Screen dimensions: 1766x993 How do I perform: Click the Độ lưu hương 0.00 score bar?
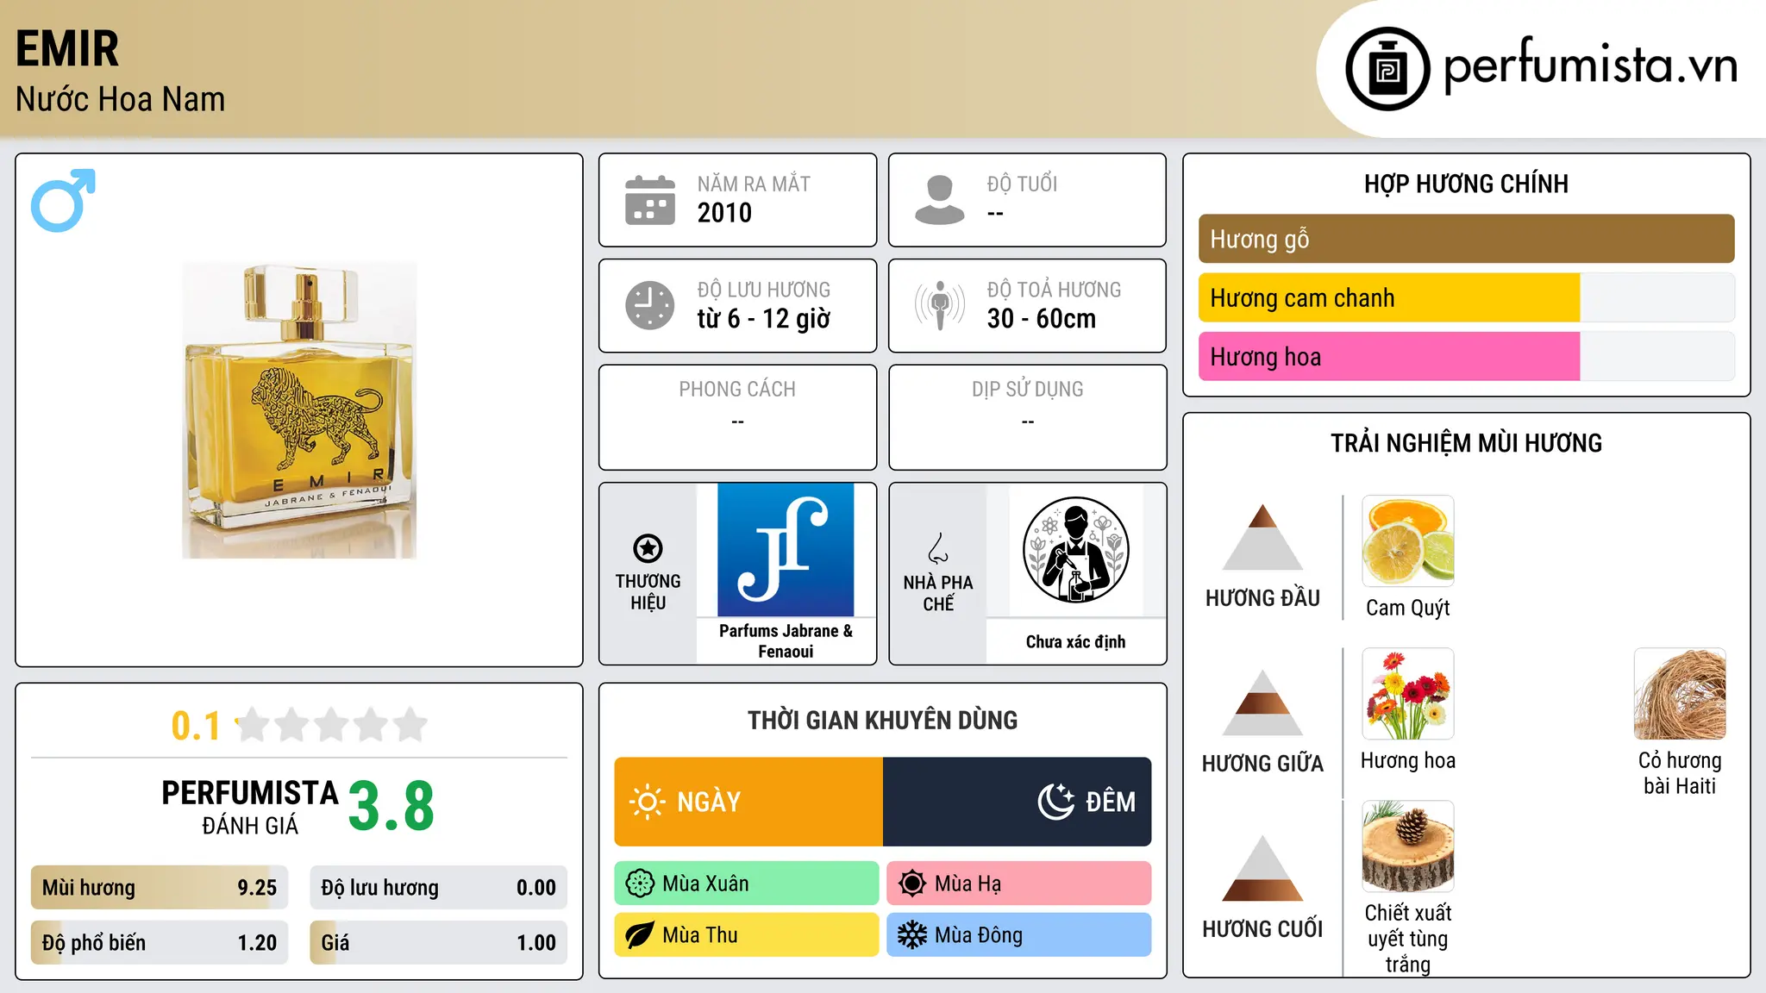pyautogui.click(x=438, y=888)
